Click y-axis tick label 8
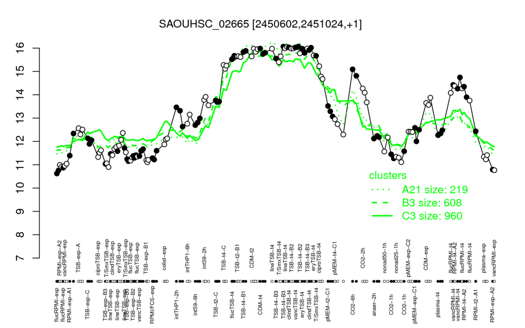The height and width of the screenshot is (328, 525). [x=20, y=235]
